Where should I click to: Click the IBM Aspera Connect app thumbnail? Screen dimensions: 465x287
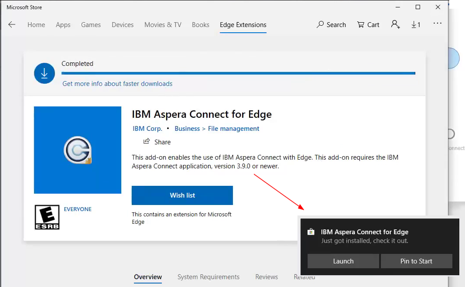point(78,150)
